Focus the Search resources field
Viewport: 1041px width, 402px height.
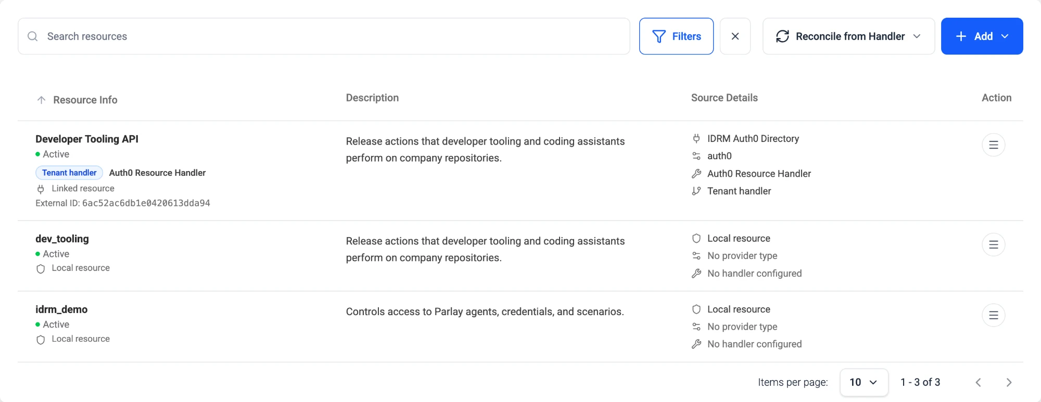point(324,36)
